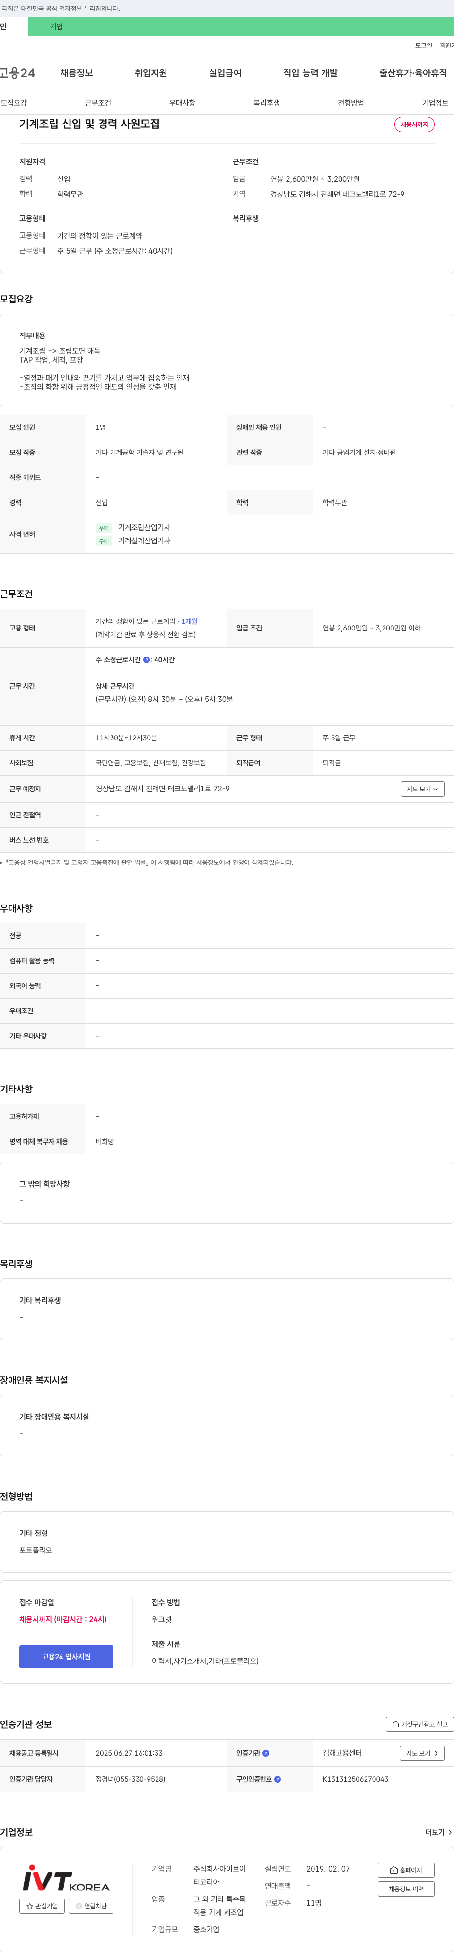The height and width of the screenshot is (1952, 454).
Task: View 채용정보 이력 of the company
Action: 406,1889
